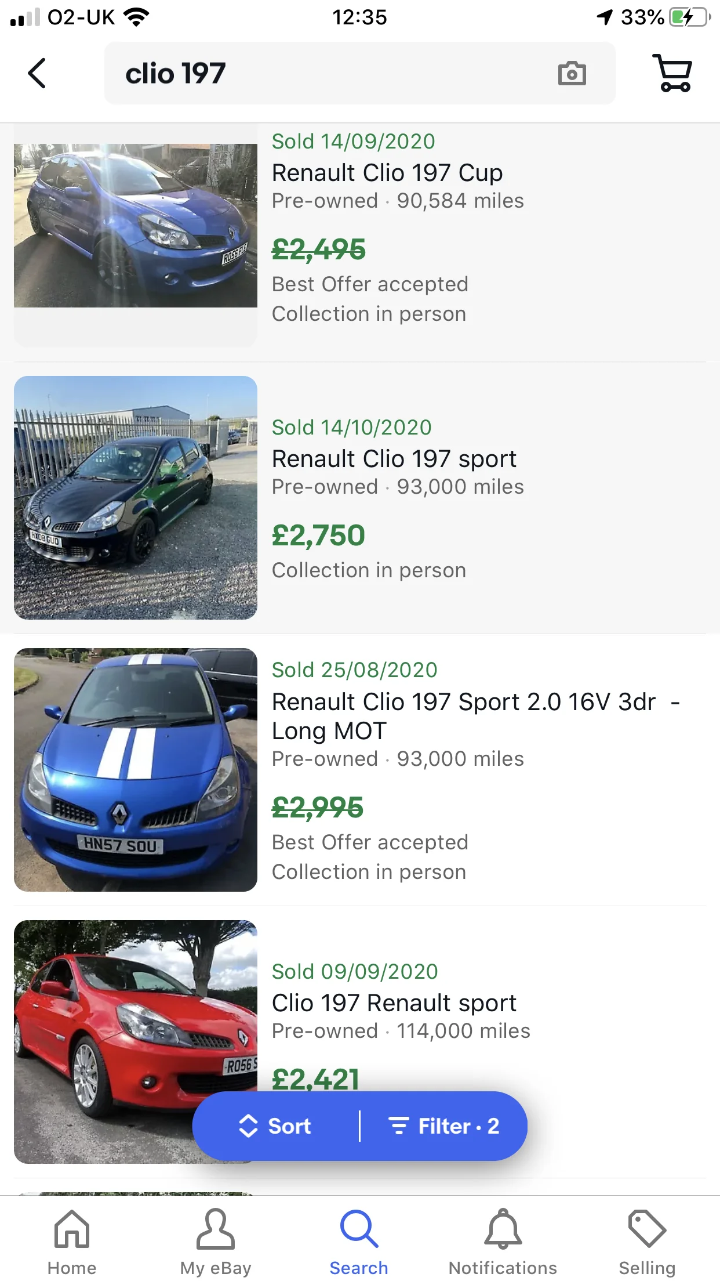Viewport: 720px width, 1281px height.
Task: Open Filter with 2 applied
Action: pyautogui.click(x=444, y=1126)
